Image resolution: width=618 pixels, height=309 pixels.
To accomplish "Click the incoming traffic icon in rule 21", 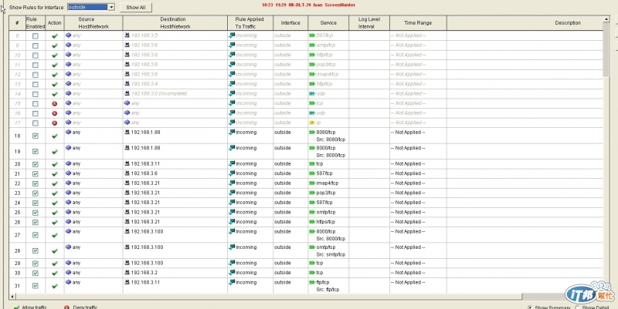I will click(x=232, y=173).
